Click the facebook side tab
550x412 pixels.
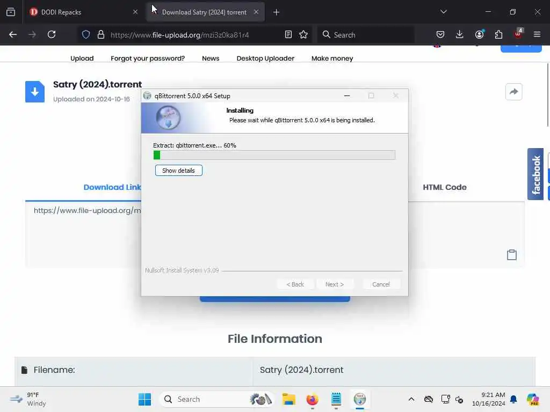[535, 174]
